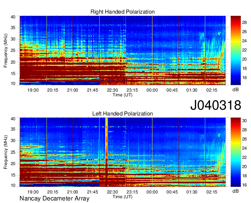Viewport: 251px width, 203px height.
Task: Click the "19:30" time tick of Left Handed plot
Action: 33,192
